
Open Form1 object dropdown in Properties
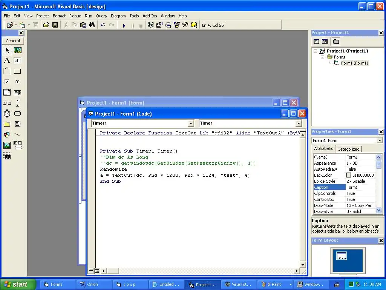point(380,140)
